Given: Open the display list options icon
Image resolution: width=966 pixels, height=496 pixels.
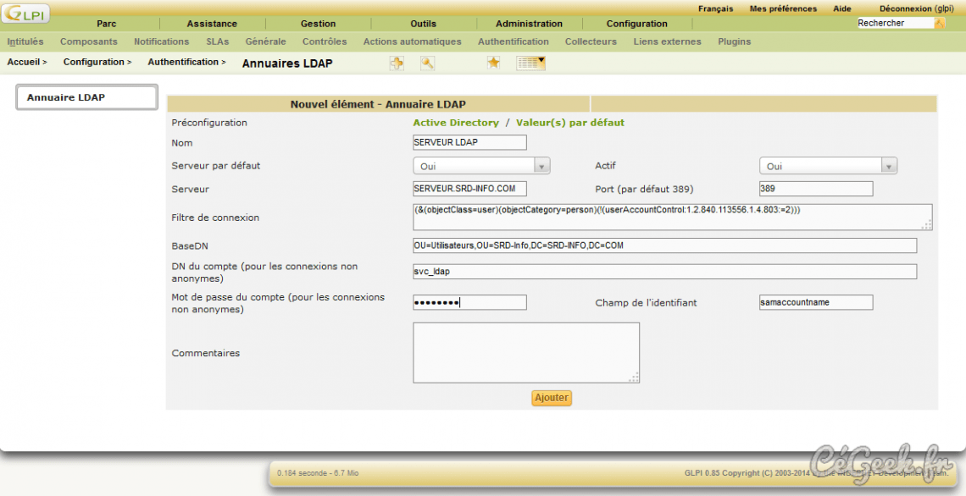Looking at the screenshot, I should [530, 63].
